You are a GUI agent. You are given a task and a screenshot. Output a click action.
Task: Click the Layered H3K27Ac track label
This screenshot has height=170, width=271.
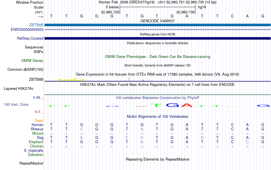(19, 89)
